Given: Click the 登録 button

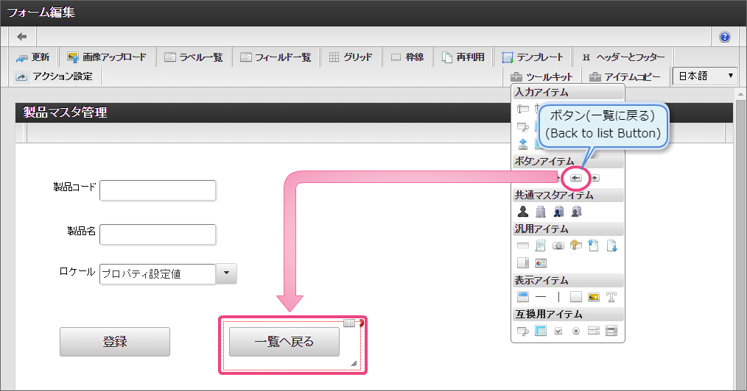Looking at the screenshot, I should 115,342.
